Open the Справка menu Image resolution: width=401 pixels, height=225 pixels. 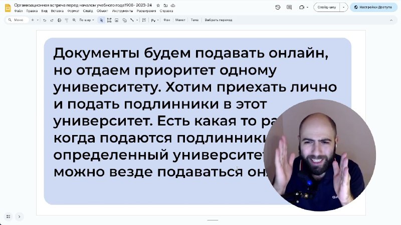pyautogui.click(x=166, y=11)
